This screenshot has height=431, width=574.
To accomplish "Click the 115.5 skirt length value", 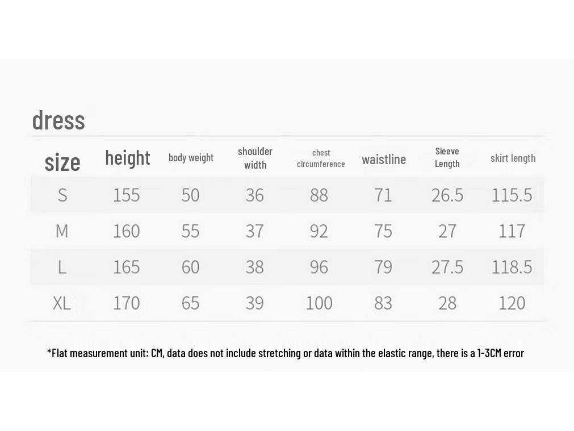I will pos(512,195).
